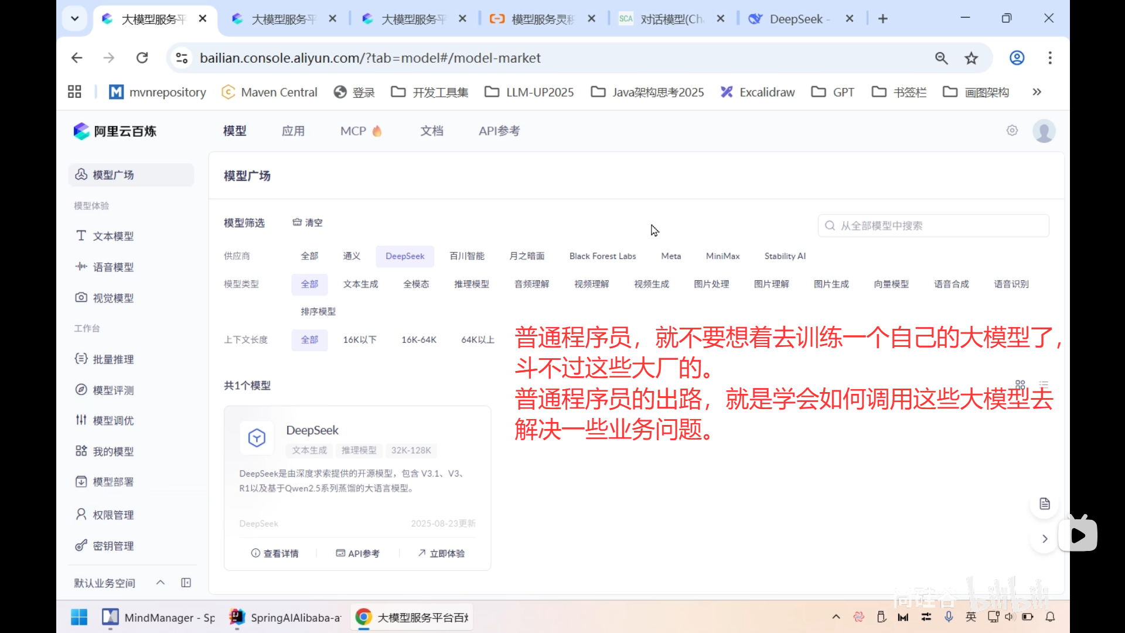Select 16K-64K context length filter
Viewport: 1125px width, 633px height.
[x=418, y=339]
